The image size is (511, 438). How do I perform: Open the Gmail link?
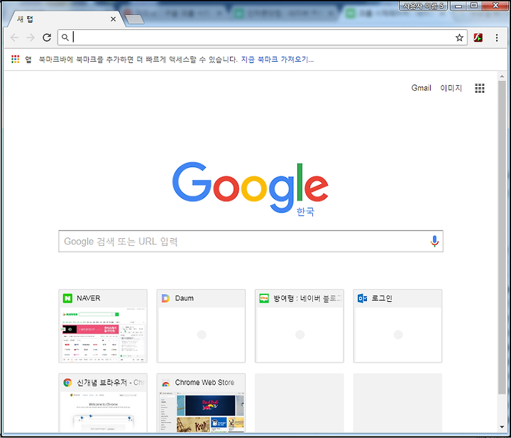(x=421, y=88)
